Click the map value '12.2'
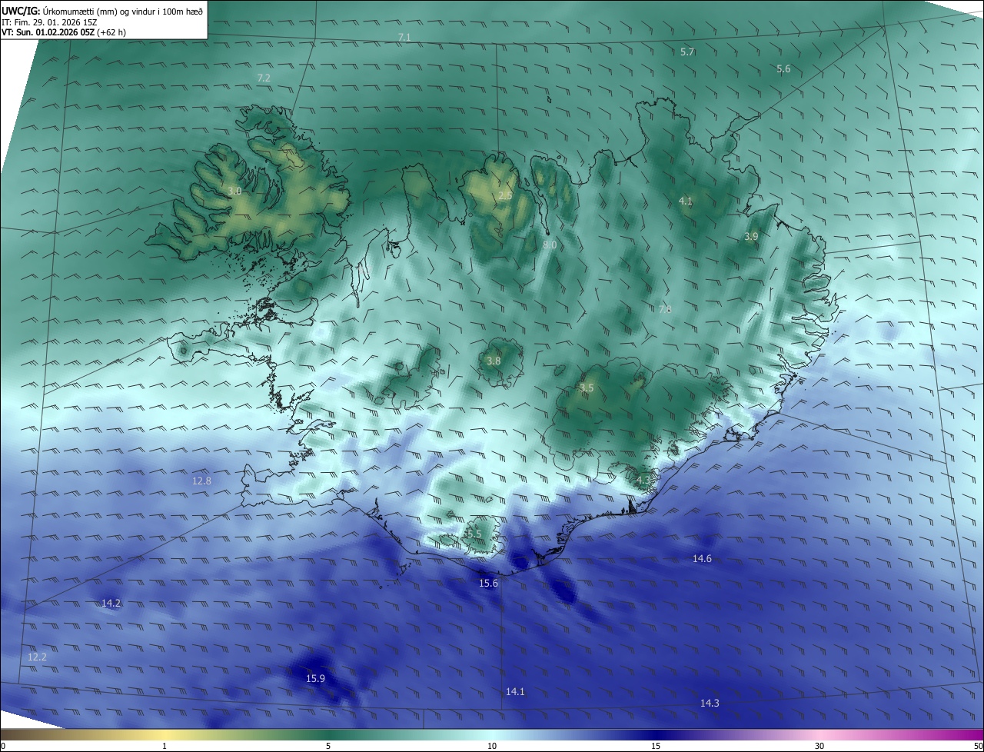984x752 pixels. (x=37, y=657)
